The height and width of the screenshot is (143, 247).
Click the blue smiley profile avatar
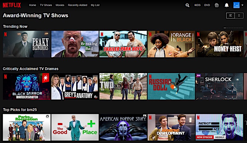236,5
